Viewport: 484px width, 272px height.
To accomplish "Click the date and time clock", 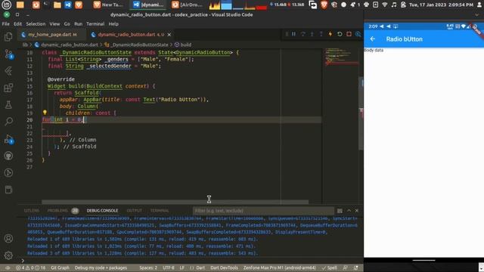I will click(x=441, y=5).
